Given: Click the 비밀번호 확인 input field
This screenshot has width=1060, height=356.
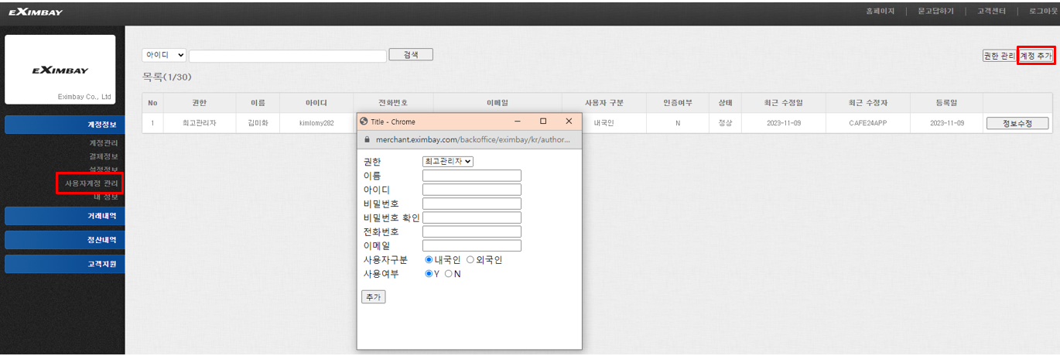Looking at the screenshot, I should coord(472,217).
